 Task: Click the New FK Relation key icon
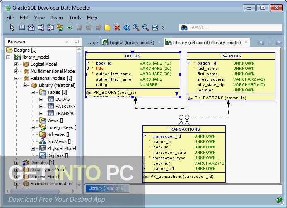click(60, 28)
